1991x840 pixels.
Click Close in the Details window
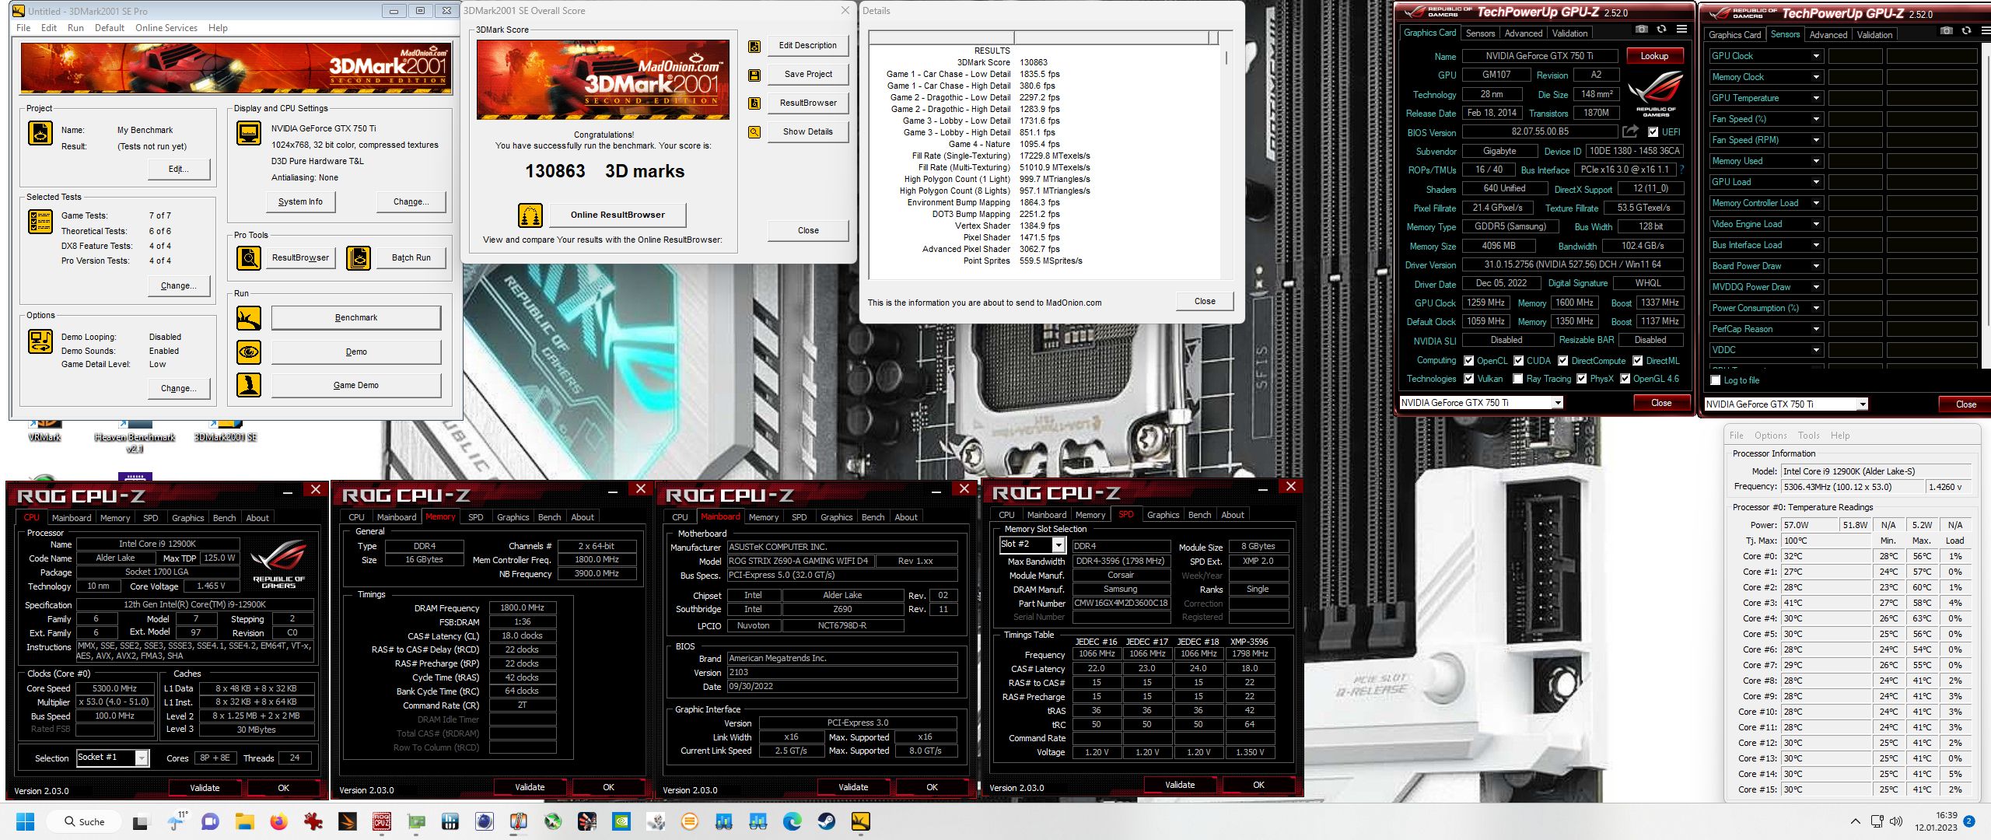[1205, 302]
